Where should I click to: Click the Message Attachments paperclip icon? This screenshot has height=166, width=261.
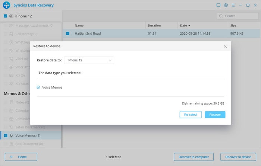point(11,26)
